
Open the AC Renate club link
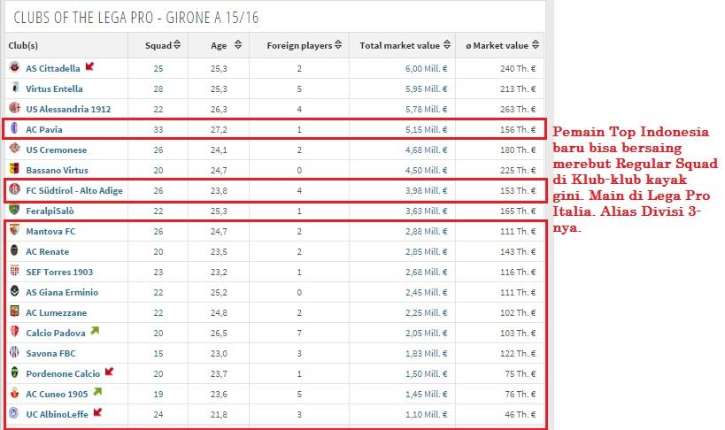(48, 251)
